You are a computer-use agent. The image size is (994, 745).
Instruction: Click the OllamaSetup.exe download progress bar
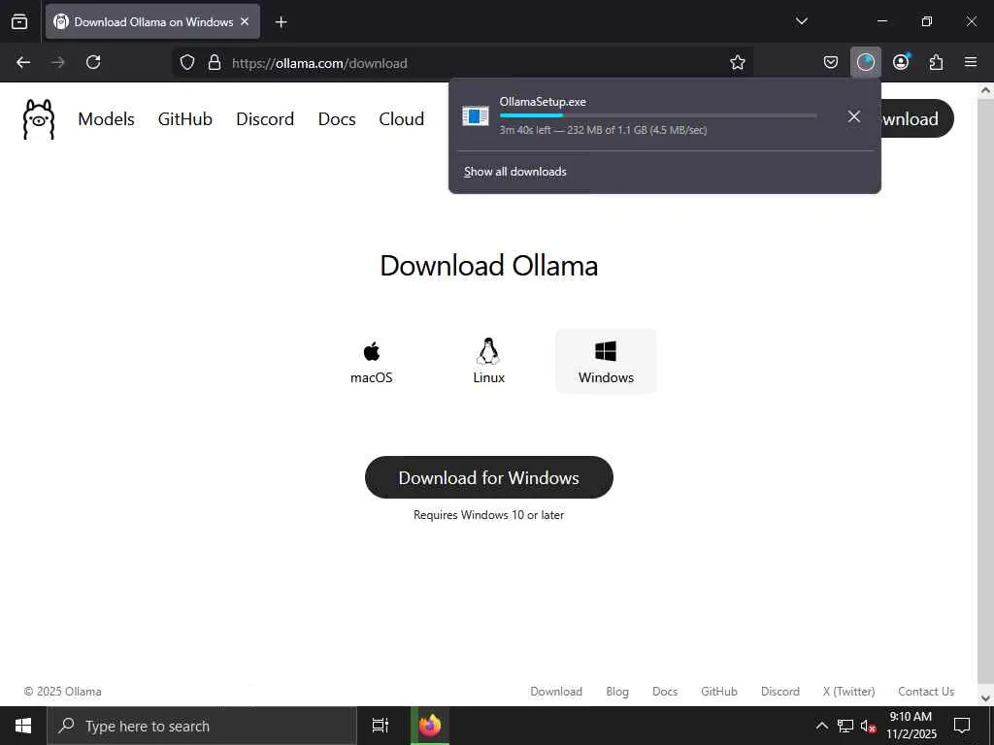658,115
